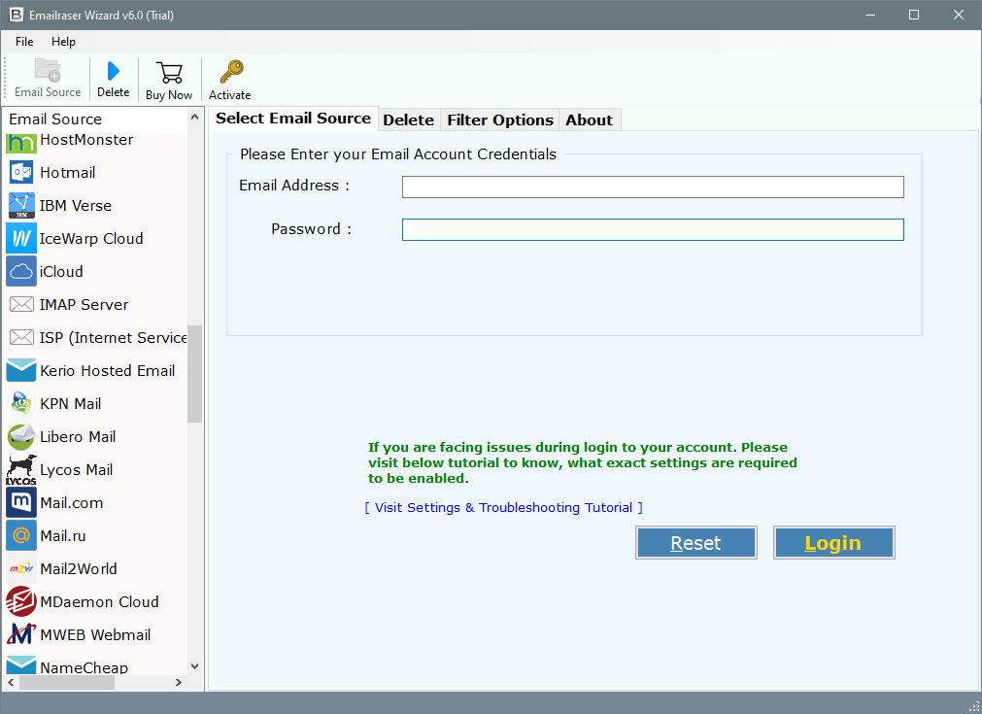The height and width of the screenshot is (714, 982).
Task: Switch to the Delete tab
Action: (x=408, y=119)
